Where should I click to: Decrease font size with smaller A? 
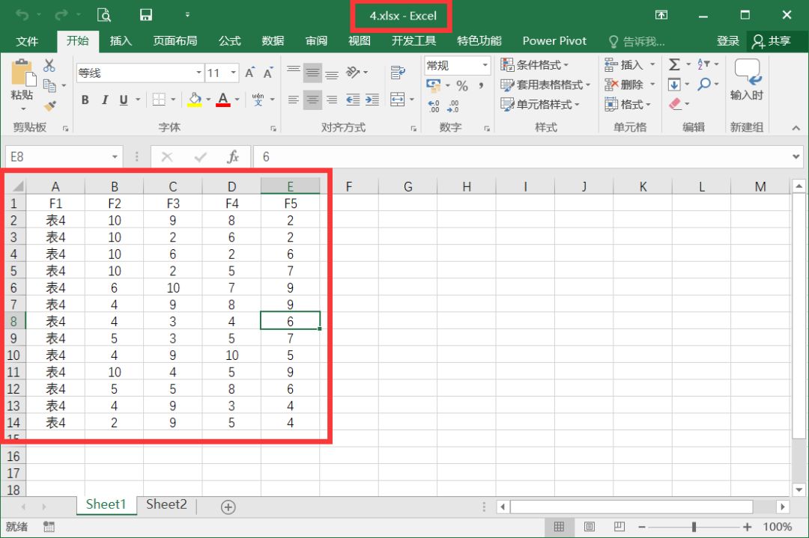[x=267, y=73]
